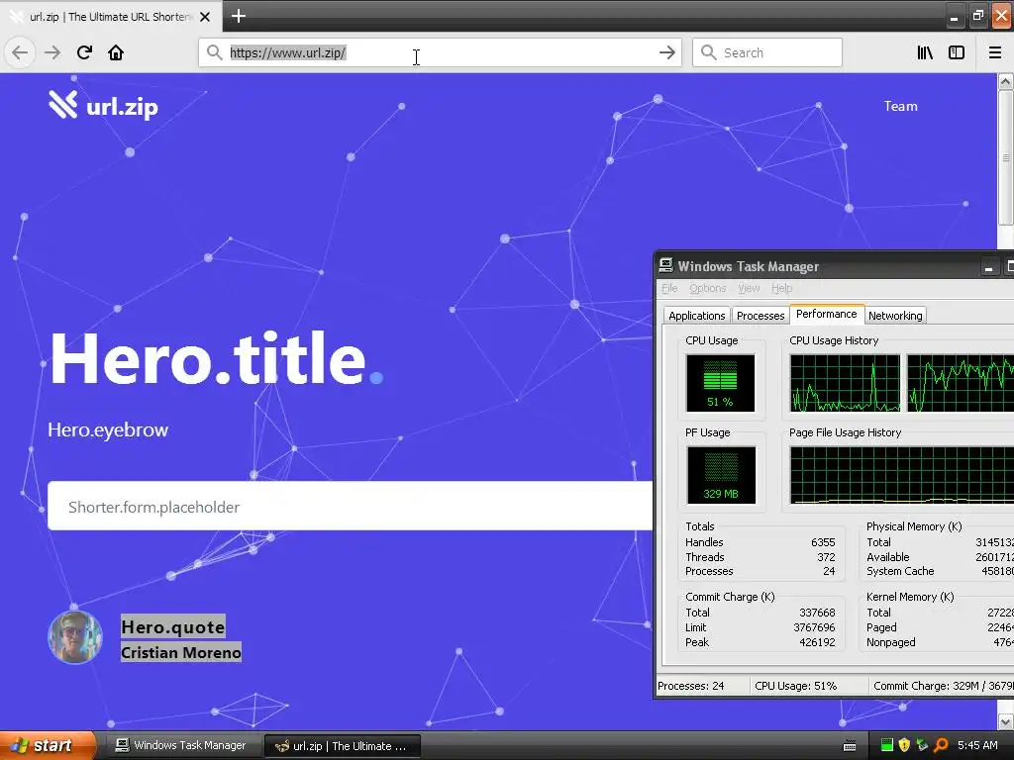Click the Shorter.form.placeholder input field
This screenshot has height=760, width=1014.
(x=350, y=506)
